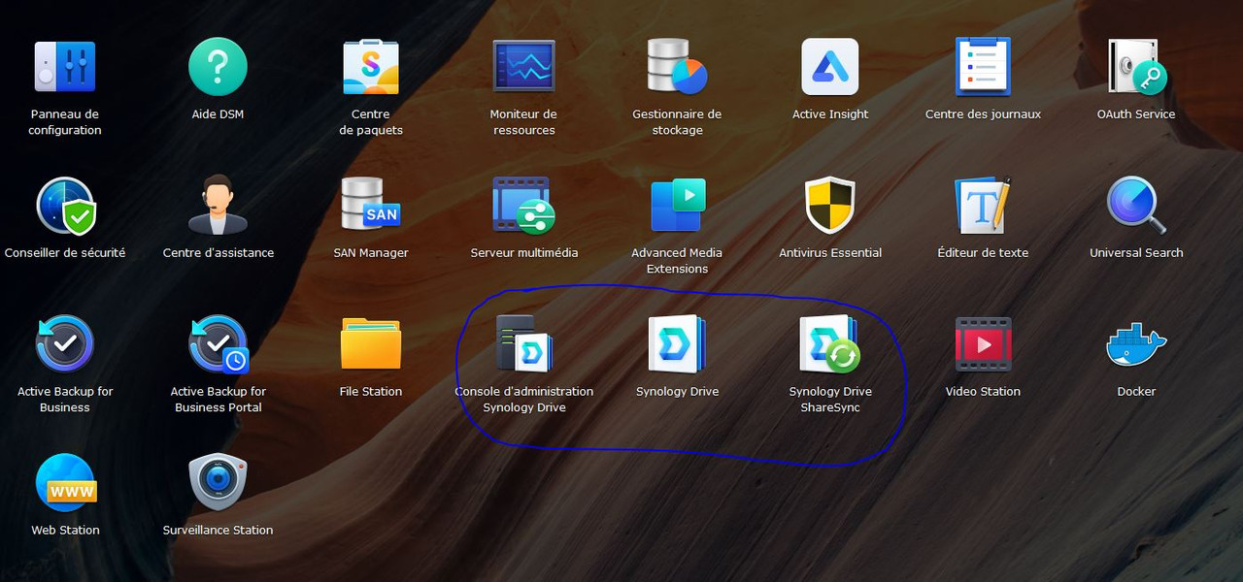The image size is (1243, 582).
Task: Launch Surveillance Station
Action: (218, 483)
